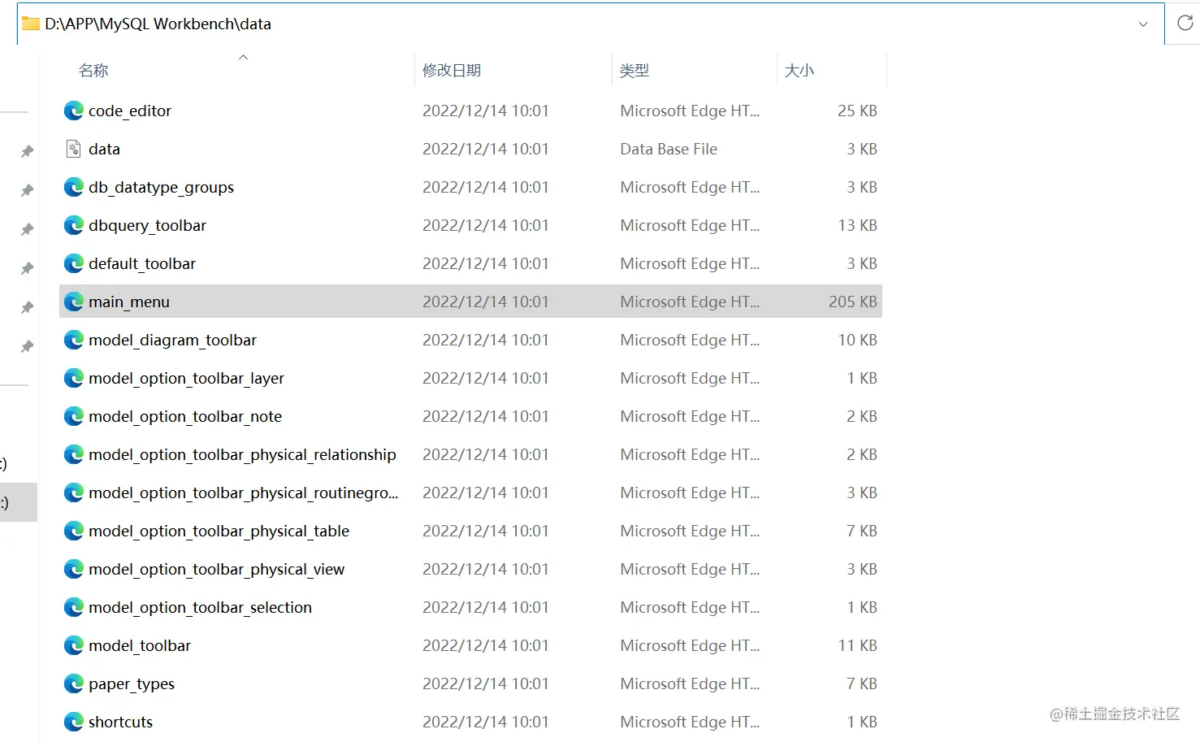
Task: Select the default_toolbar file name
Action: coord(142,263)
